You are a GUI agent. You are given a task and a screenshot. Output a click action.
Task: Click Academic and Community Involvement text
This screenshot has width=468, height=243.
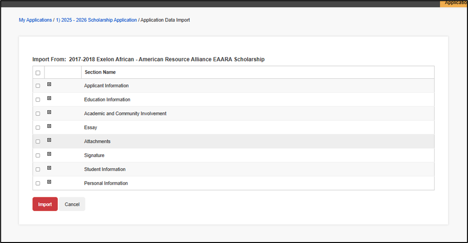tap(125, 114)
